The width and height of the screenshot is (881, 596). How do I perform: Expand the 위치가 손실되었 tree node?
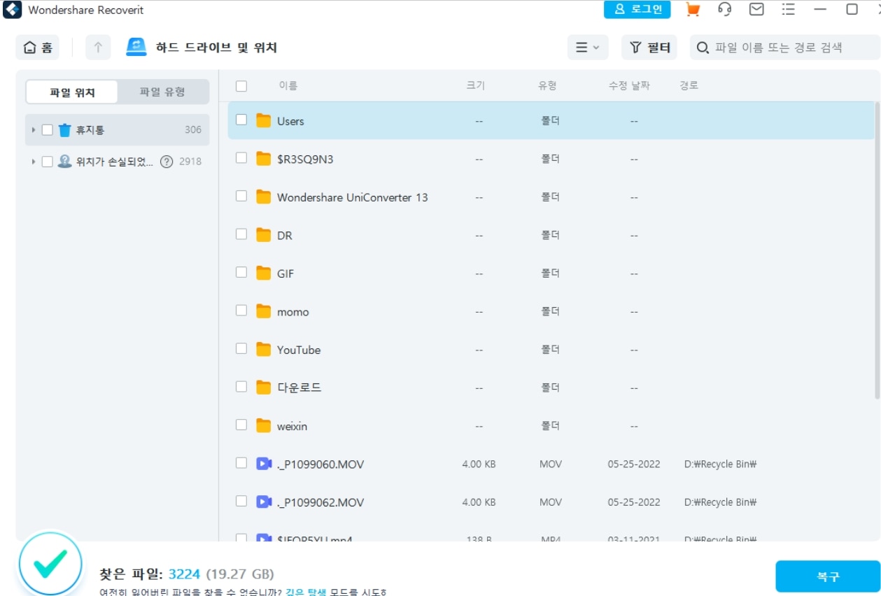pos(33,162)
